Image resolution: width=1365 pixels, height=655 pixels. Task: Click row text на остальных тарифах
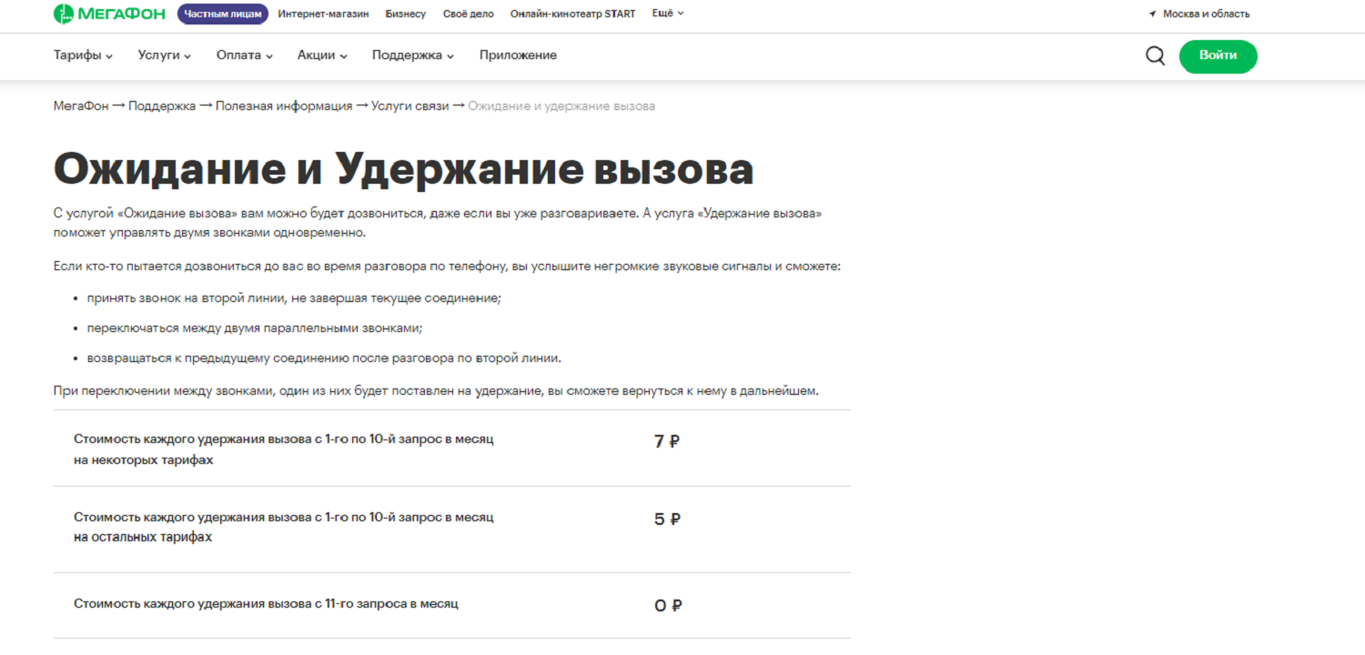pos(143,537)
